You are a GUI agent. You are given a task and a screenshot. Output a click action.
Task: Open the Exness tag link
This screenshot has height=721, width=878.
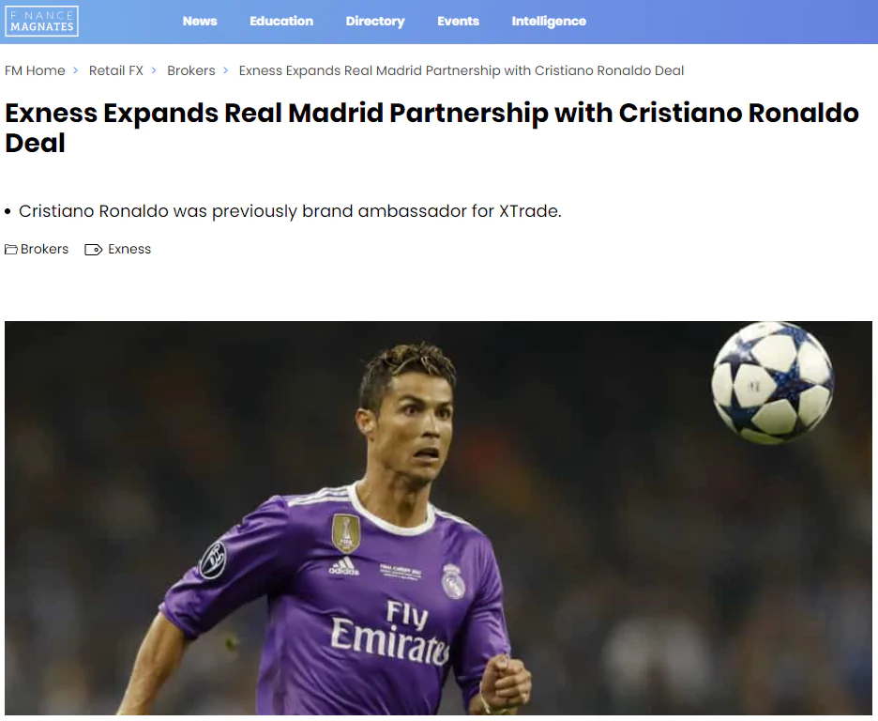tap(129, 250)
